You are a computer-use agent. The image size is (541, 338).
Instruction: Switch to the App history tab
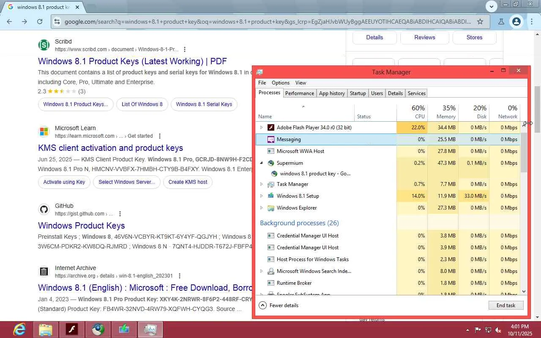[332, 93]
